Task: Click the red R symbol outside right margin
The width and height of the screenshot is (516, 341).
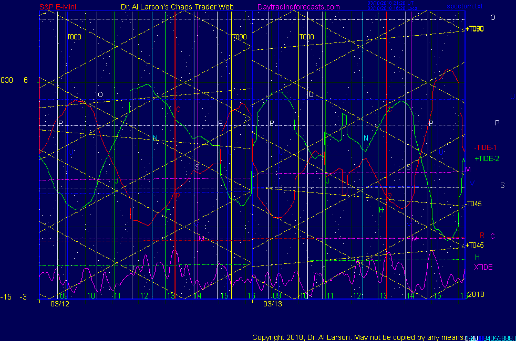Action: (482, 236)
